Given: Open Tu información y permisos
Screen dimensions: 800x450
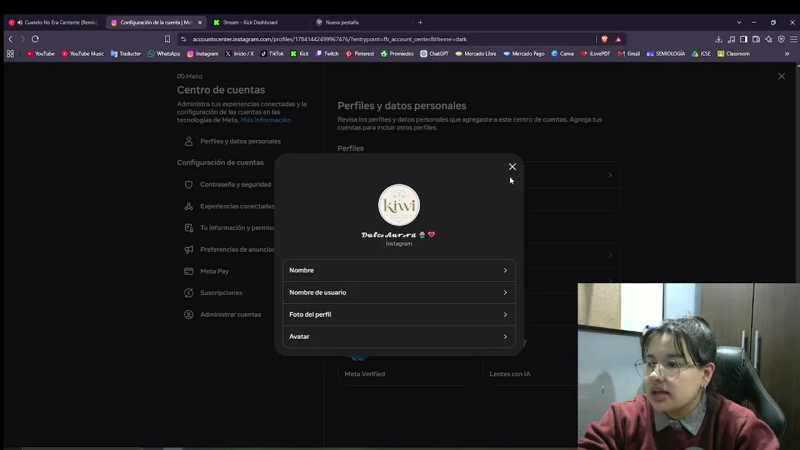Looking at the screenshot, I should coord(229,228).
